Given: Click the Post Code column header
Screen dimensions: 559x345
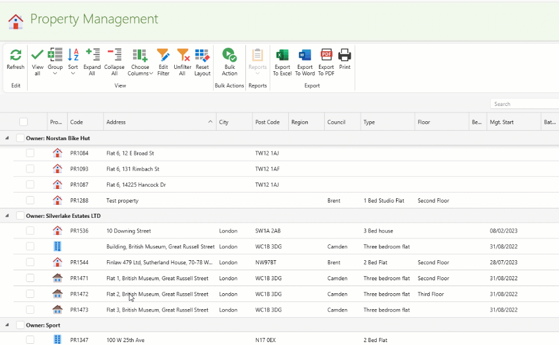Looking at the screenshot, I should click(268, 122).
